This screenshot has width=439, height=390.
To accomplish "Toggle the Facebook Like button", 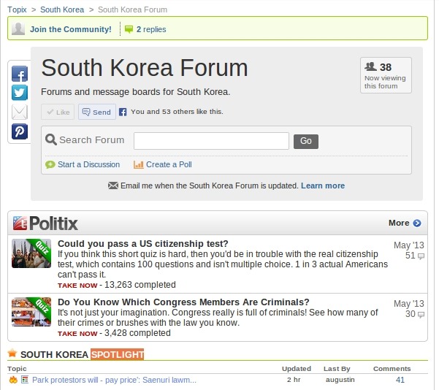I will [x=58, y=112].
